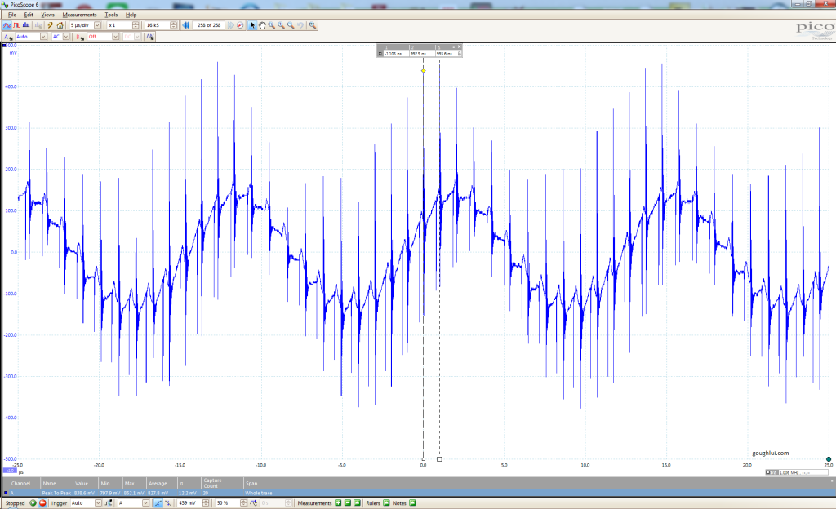Delete measurement with green minus button

348,503
